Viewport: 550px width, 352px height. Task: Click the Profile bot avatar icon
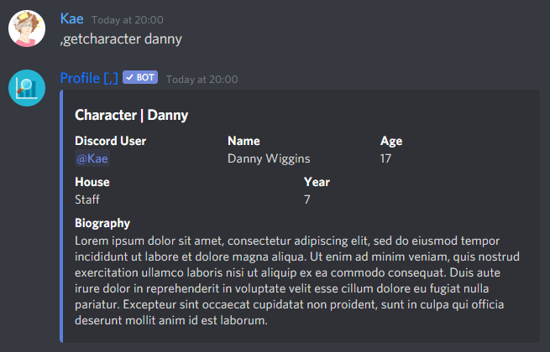27,88
